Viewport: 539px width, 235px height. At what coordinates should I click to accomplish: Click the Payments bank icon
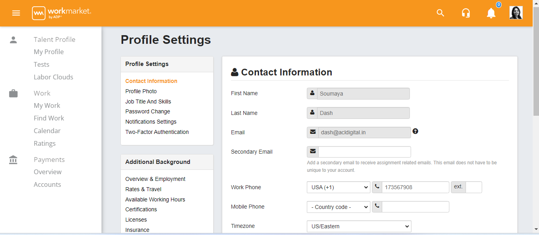click(13, 159)
